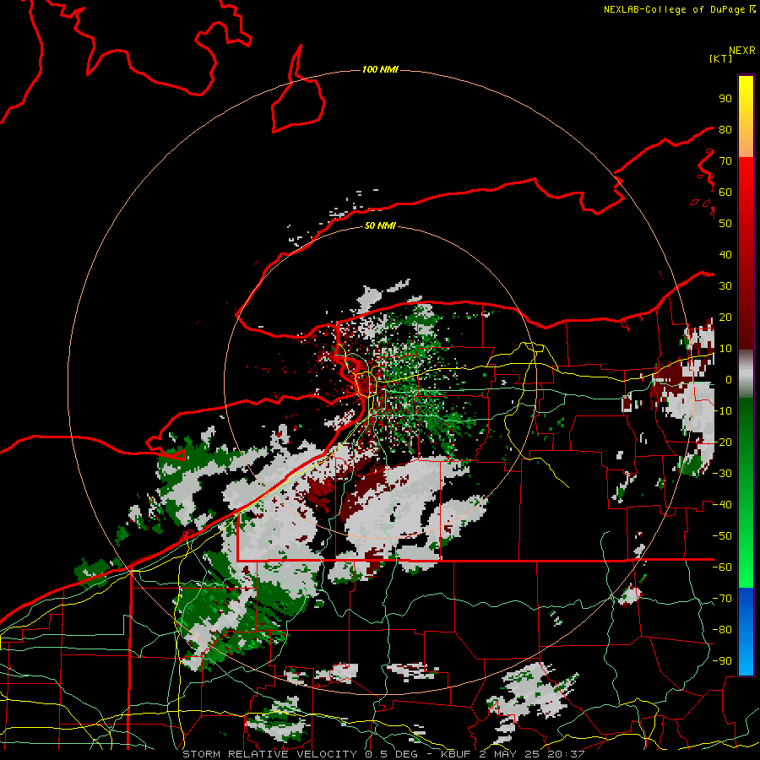Click the -20 scale value

point(722,442)
